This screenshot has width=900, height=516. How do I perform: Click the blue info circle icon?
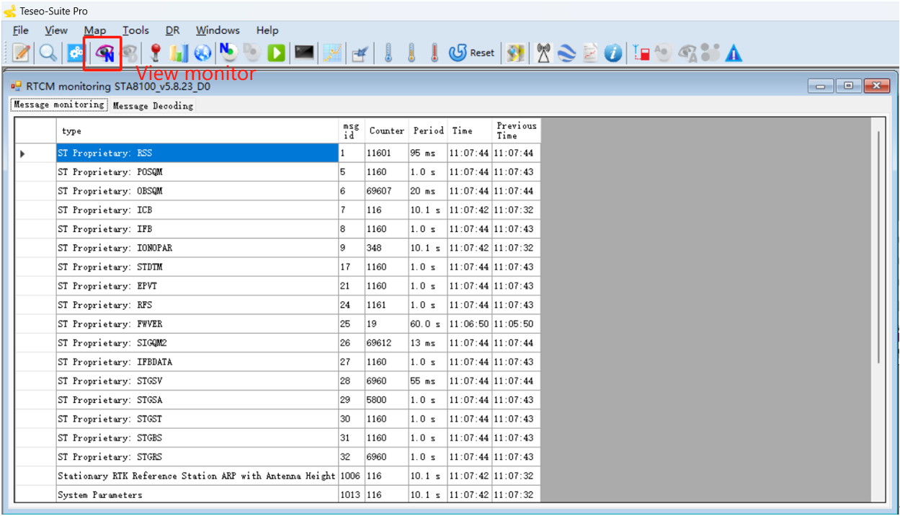tap(613, 53)
